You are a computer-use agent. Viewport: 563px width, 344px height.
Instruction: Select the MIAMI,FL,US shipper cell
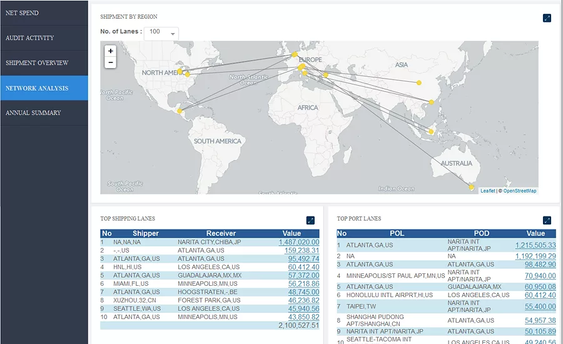click(129, 284)
